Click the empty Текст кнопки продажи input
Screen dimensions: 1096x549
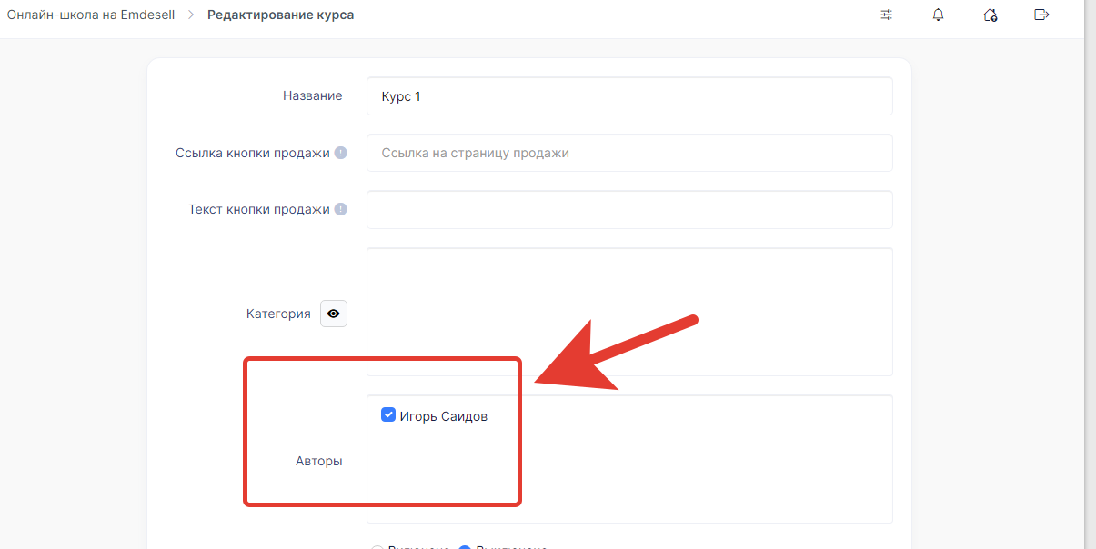628,209
